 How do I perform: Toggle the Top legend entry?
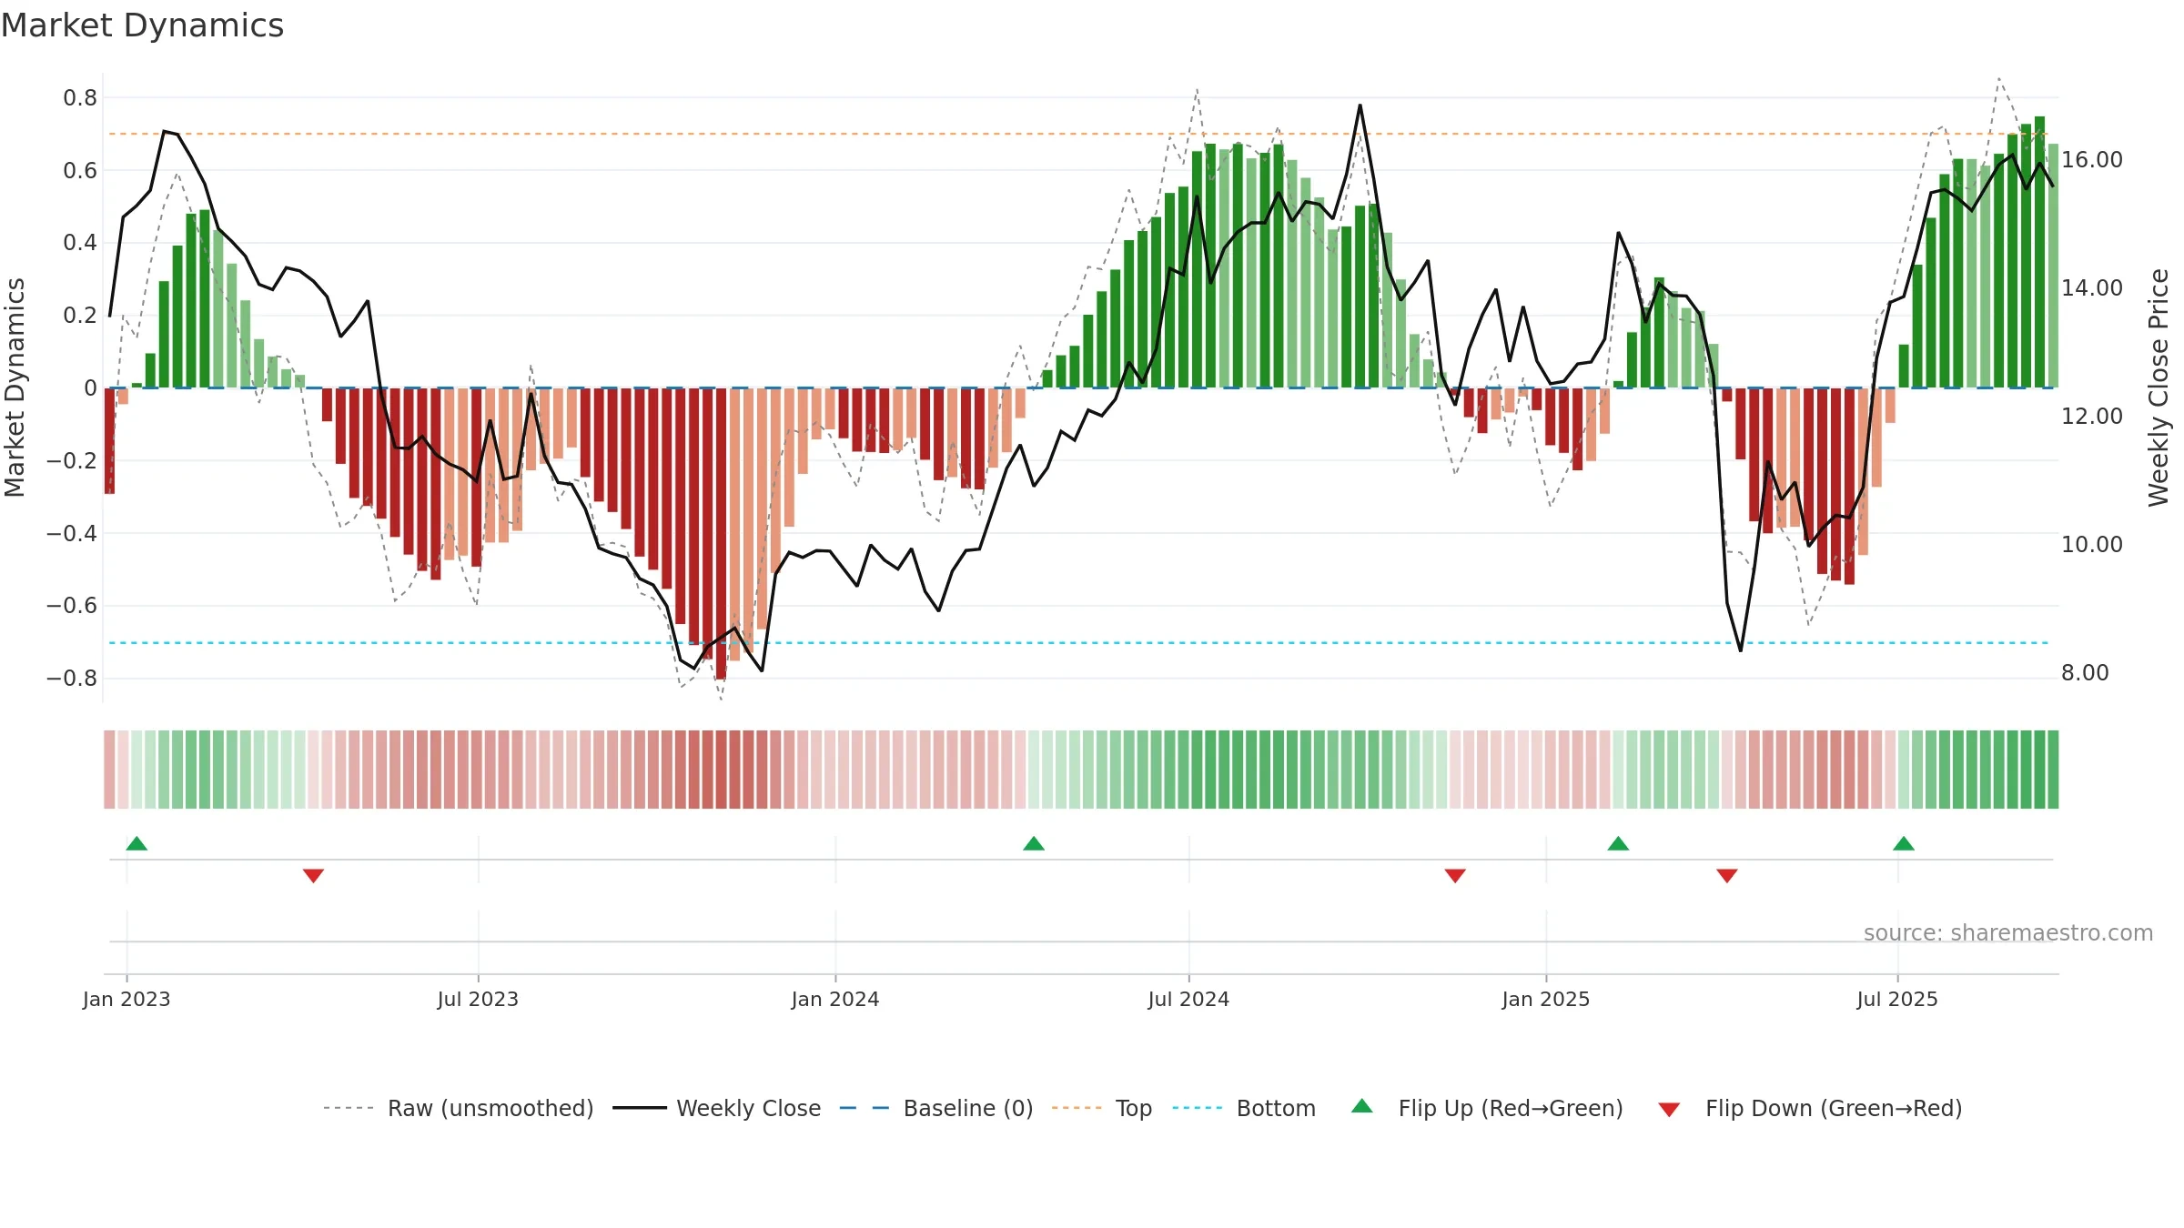coord(1101,1108)
